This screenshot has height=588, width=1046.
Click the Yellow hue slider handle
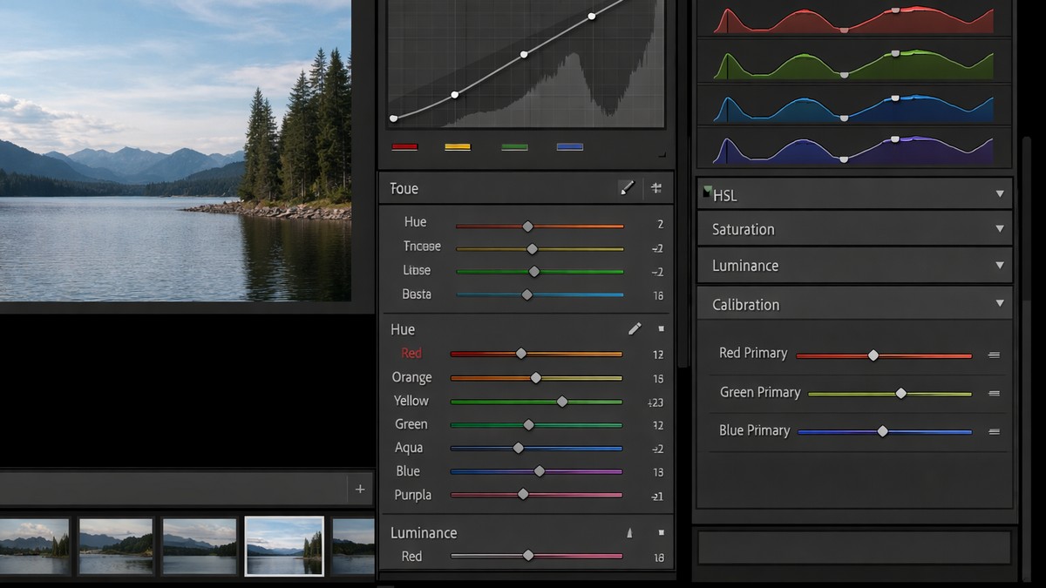tap(563, 402)
